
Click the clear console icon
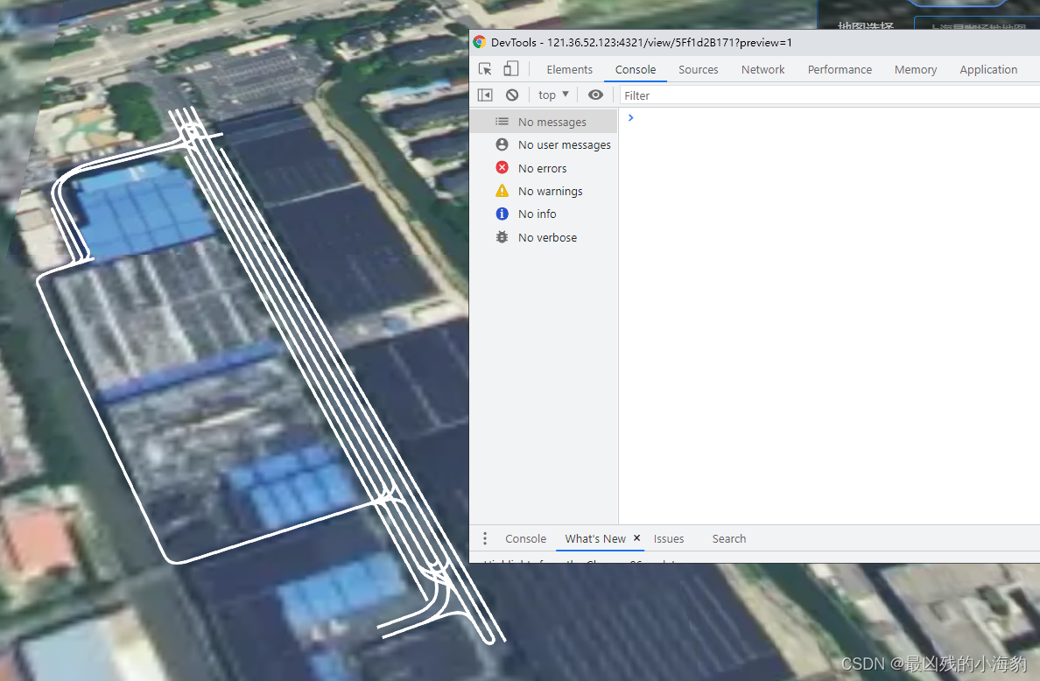point(512,95)
